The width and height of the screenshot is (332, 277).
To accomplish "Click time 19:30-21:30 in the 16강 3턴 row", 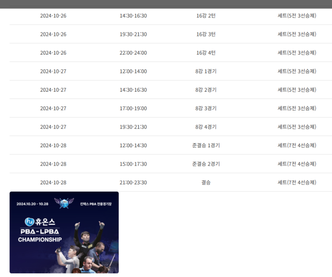I will click(133, 34).
